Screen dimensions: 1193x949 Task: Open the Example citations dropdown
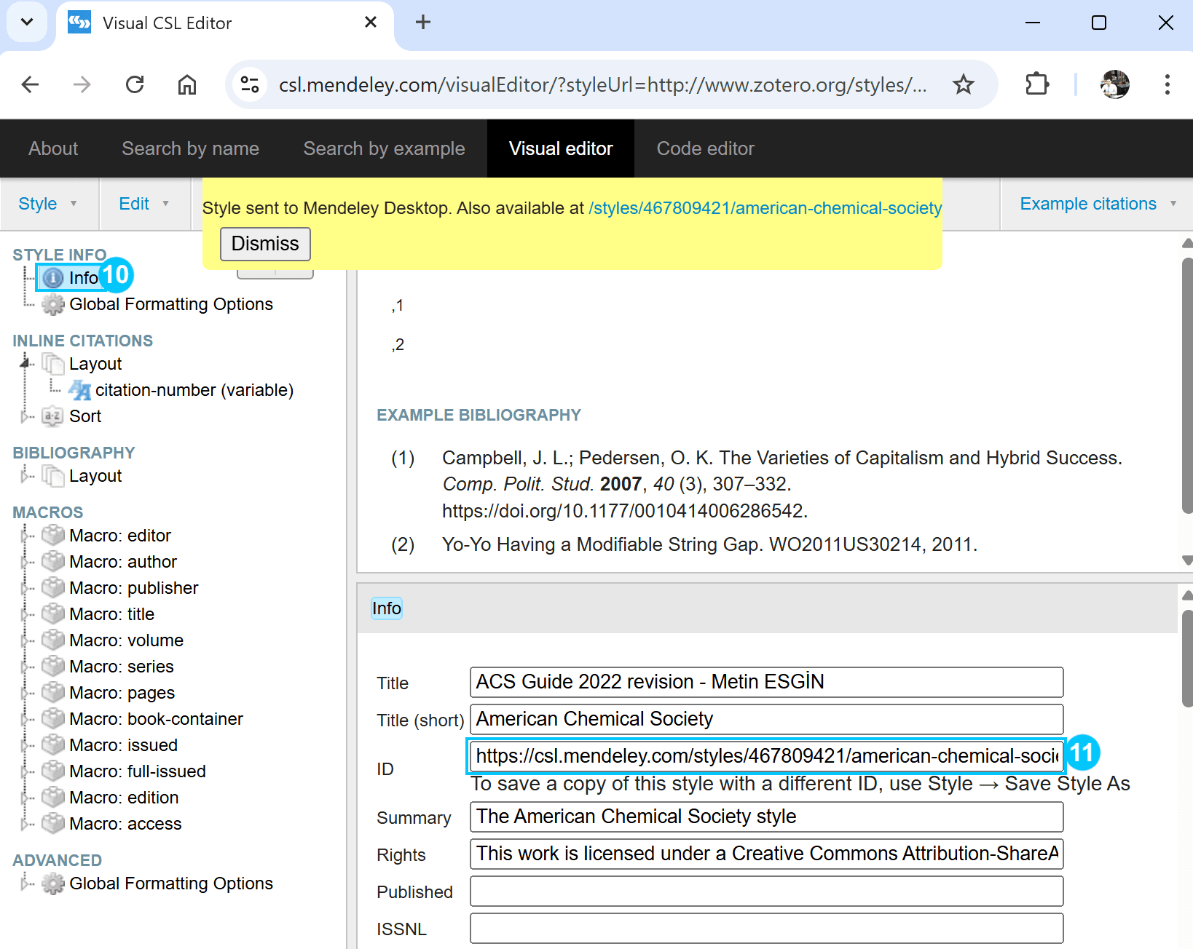[x=1098, y=204]
